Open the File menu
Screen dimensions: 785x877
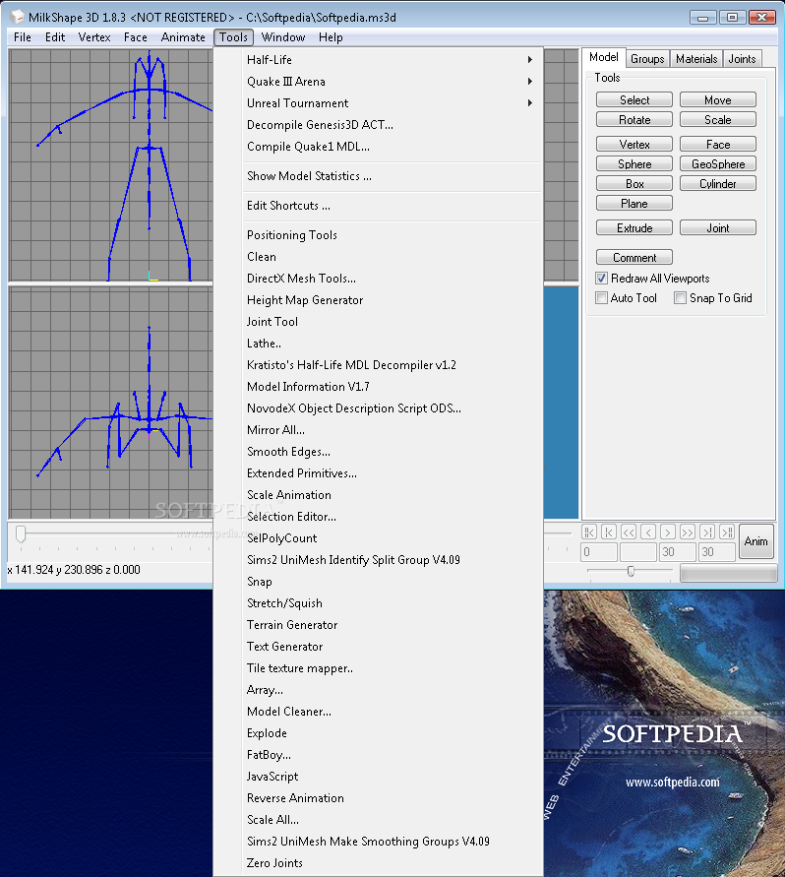tap(23, 37)
